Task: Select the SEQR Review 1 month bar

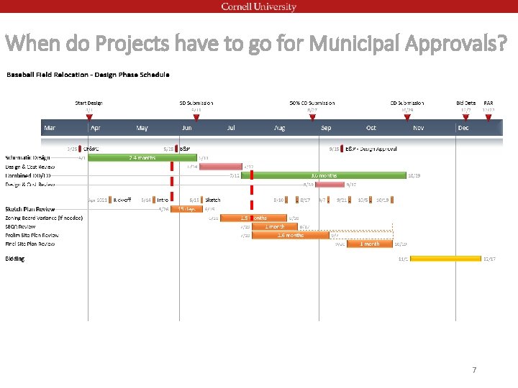Action: coord(275,226)
